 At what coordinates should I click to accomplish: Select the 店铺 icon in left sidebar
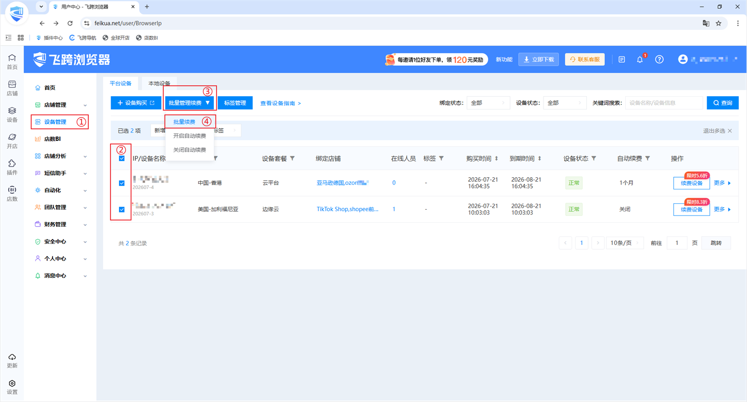click(x=12, y=88)
